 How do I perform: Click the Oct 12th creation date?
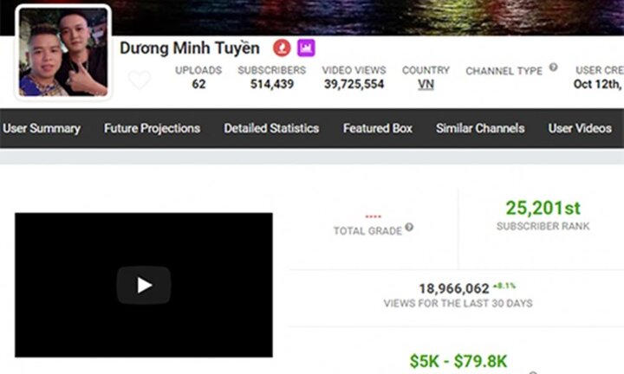598,84
